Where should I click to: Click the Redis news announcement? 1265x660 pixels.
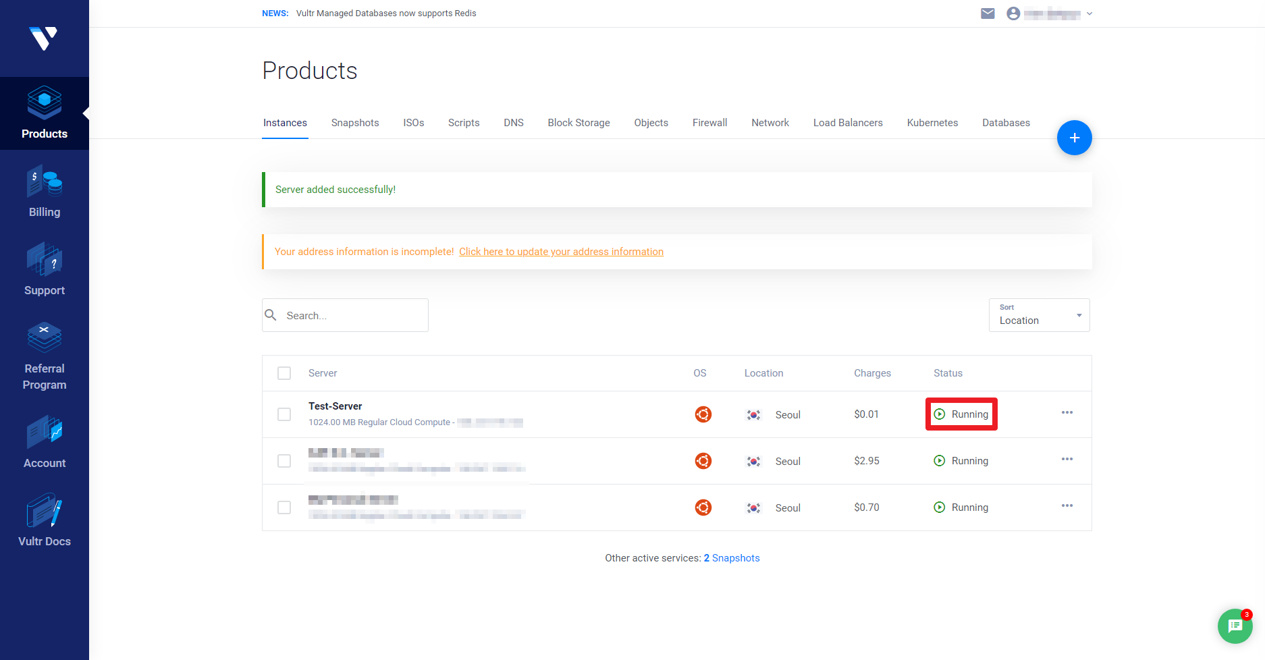[x=386, y=13]
